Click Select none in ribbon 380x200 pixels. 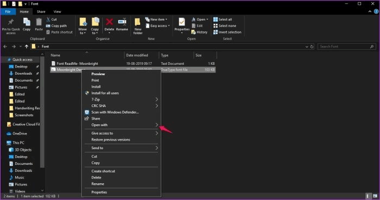225,25
